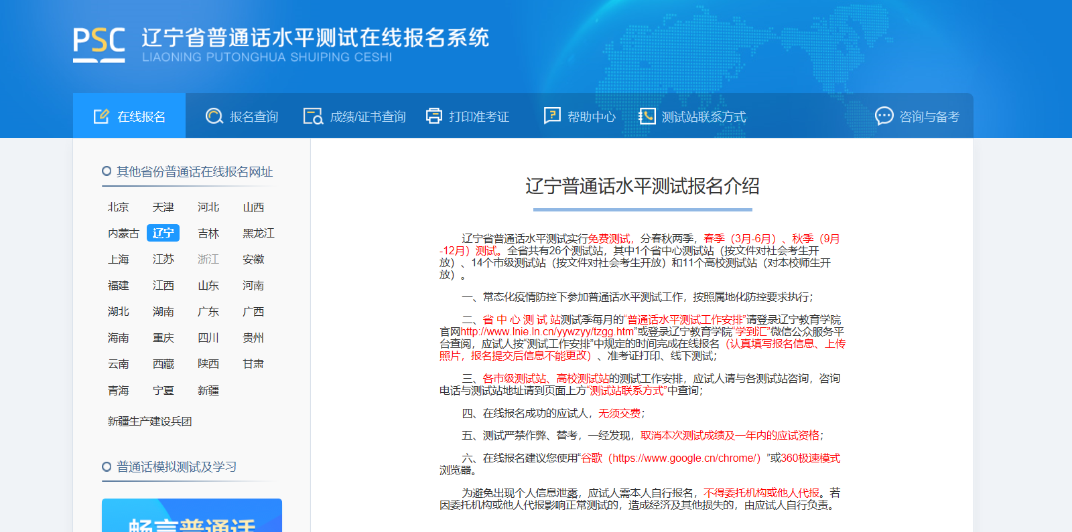Screen dimensions: 1072x532
Task: Click the 报名查询 magnifier icon
Action: click(x=214, y=116)
